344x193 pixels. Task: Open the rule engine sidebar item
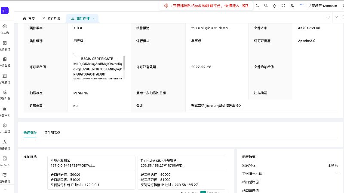click(5, 95)
